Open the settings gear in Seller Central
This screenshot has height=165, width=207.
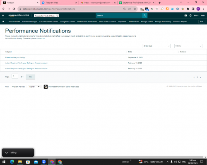click(x=190, y=15)
